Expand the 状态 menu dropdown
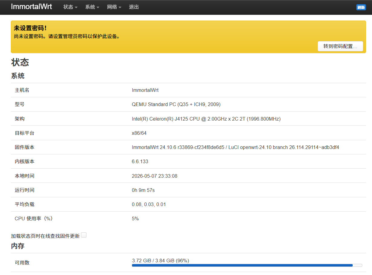 click(x=70, y=7)
